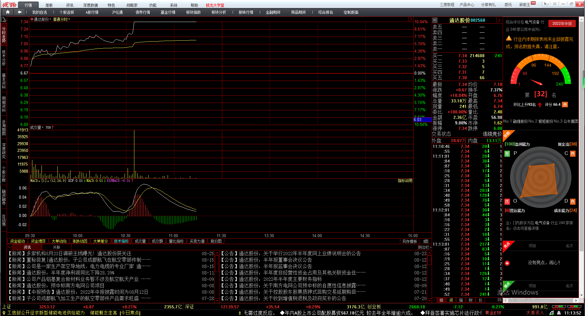Click the location pin icon before news ticker
This screenshot has width=585, height=316.
coord(4,313)
